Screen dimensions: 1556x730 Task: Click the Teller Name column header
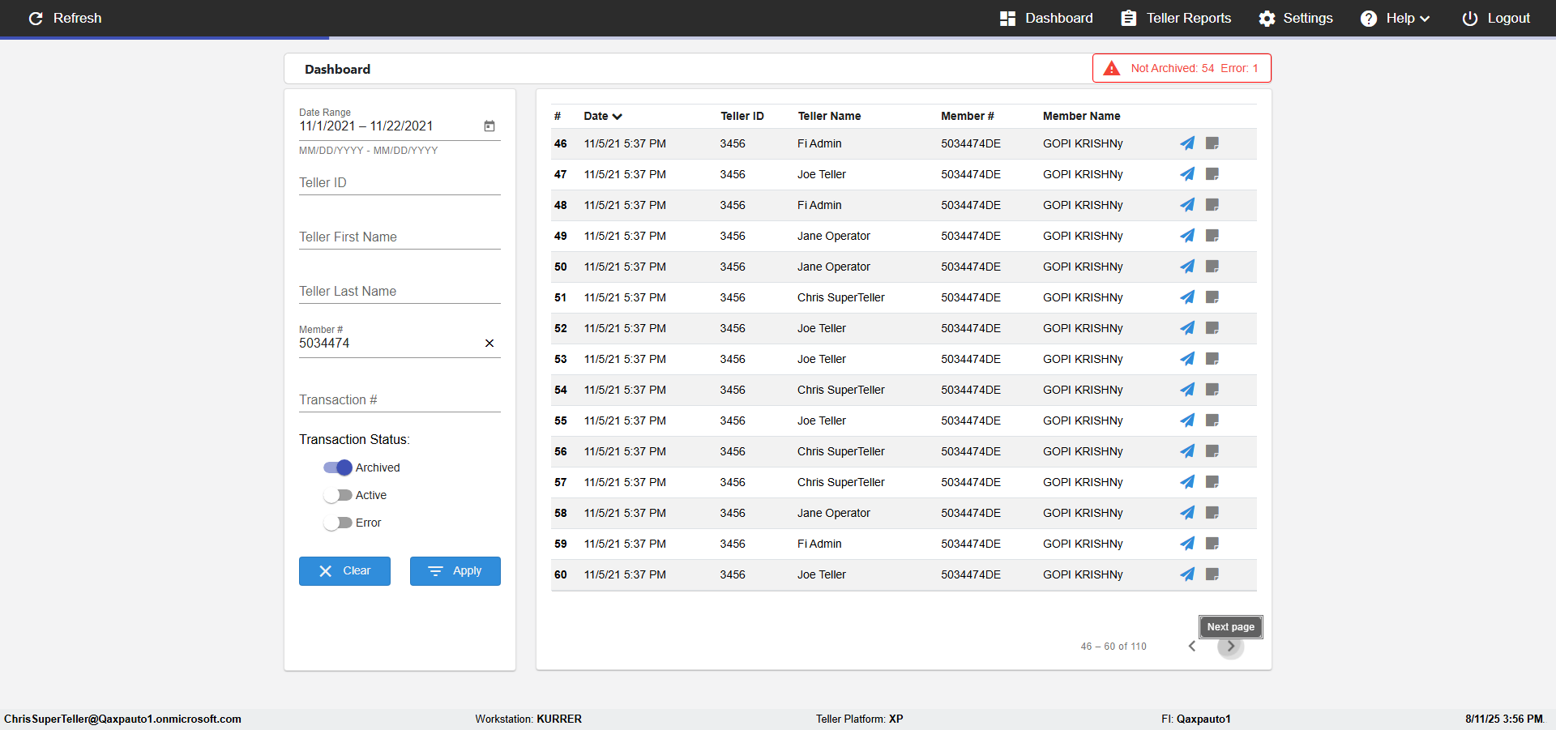point(829,116)
